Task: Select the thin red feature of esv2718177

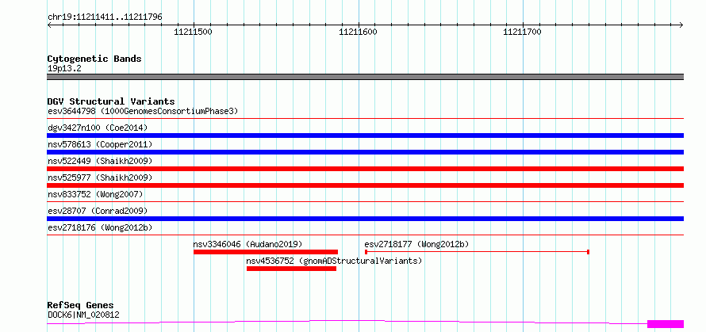Action: point(477,252)
